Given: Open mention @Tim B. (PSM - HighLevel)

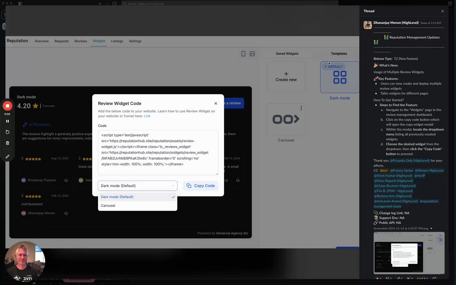Looking at the screenshot, I should tap(393, 191).
